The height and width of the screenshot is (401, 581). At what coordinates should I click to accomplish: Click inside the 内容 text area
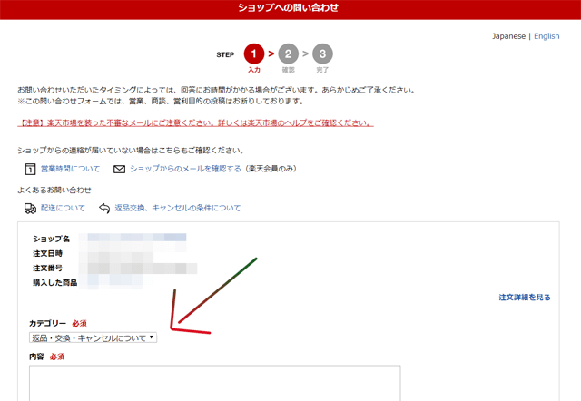coord(215,383)
